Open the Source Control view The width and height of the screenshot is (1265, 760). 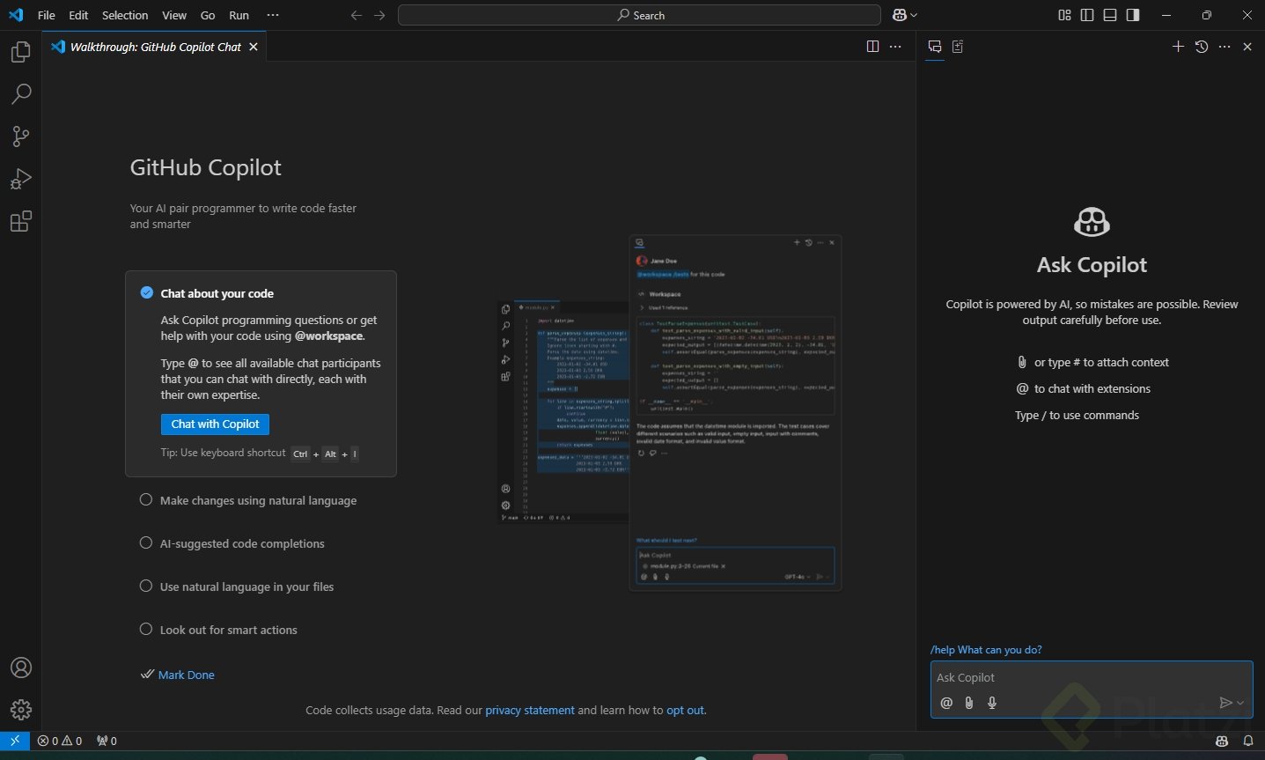click(x=21, y=137)
